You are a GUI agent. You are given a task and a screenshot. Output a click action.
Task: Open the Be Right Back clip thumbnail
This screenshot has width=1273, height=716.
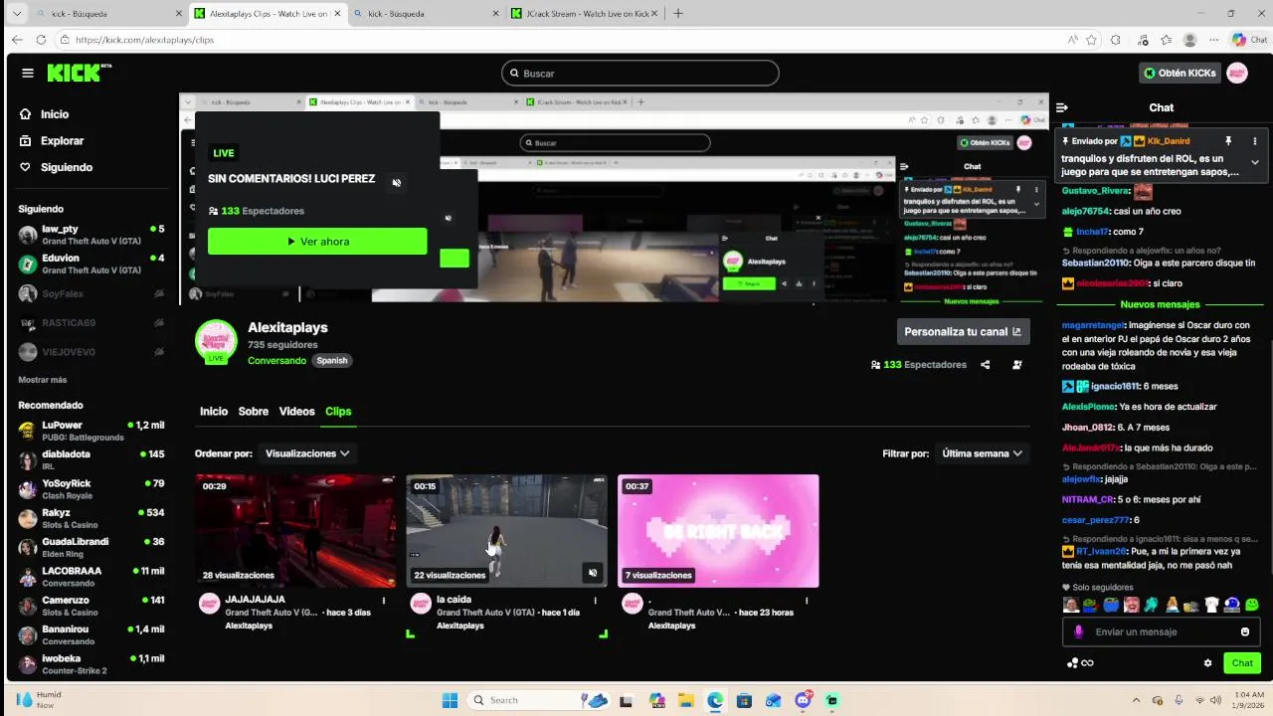718,531
